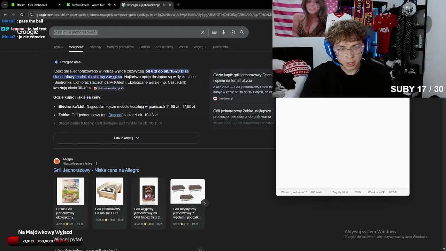Open Biokominek-shop.pl +3 source chip
The height and width of the screenshot is (251, 446).
(x=109, y=88)
